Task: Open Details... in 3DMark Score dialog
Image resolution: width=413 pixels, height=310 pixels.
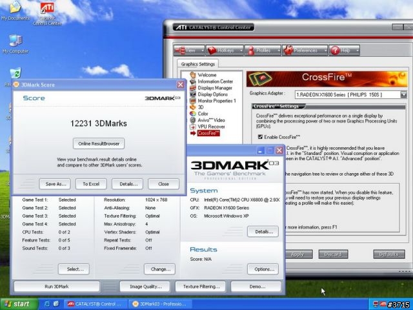Action: [128, 184]
